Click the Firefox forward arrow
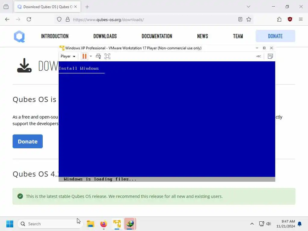This screenshot has height=231, width=308. [x=18, y=20]
